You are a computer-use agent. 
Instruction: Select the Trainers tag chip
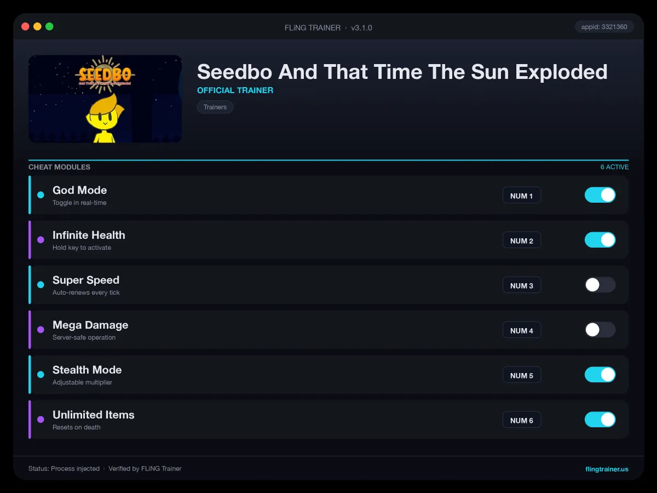pyautogui.click(x=215, y=107)
